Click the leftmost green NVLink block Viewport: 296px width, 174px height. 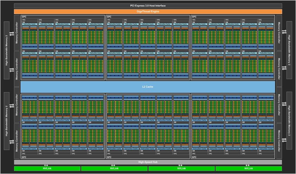[47, 169]
